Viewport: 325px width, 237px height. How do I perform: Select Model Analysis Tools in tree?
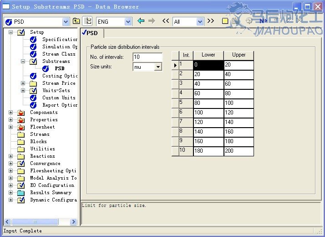coord(53,178)
